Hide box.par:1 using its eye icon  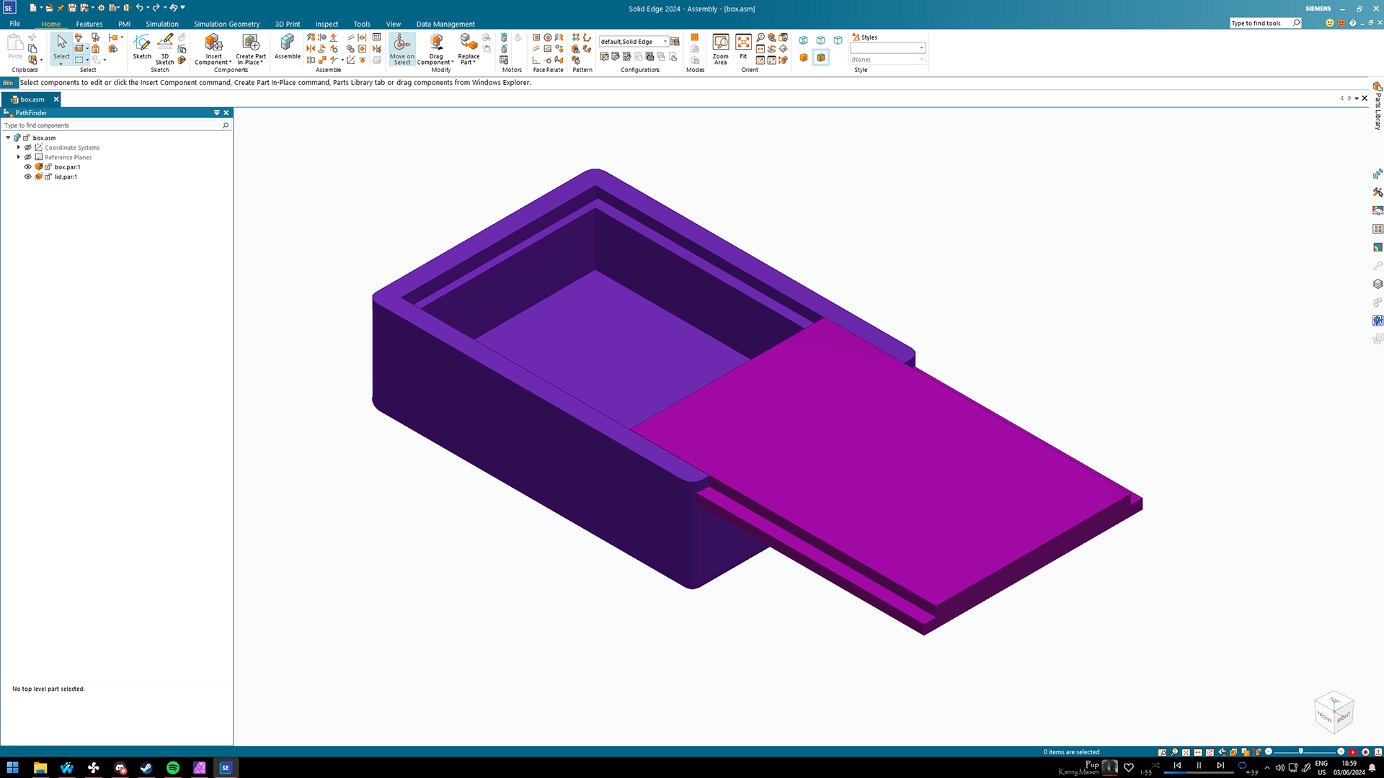point(28,167)
